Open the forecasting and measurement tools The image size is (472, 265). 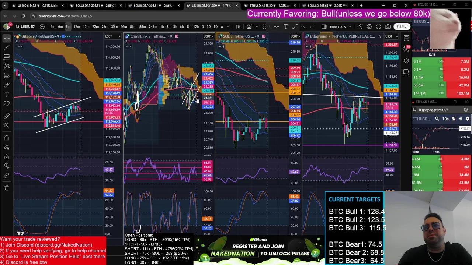point(7,76)
